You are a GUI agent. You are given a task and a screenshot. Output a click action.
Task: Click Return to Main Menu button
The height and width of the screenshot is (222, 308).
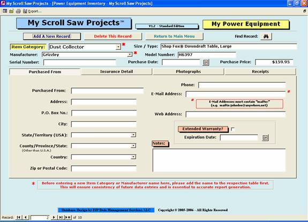pyautogui.click(x=174, y=36)
